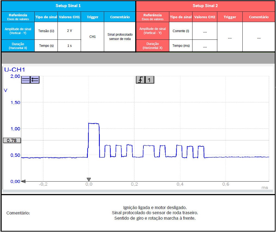Select the 0,78 trigger level marker
The width and height of the screenshot is (277, 233).
click(x=12, y=140)
